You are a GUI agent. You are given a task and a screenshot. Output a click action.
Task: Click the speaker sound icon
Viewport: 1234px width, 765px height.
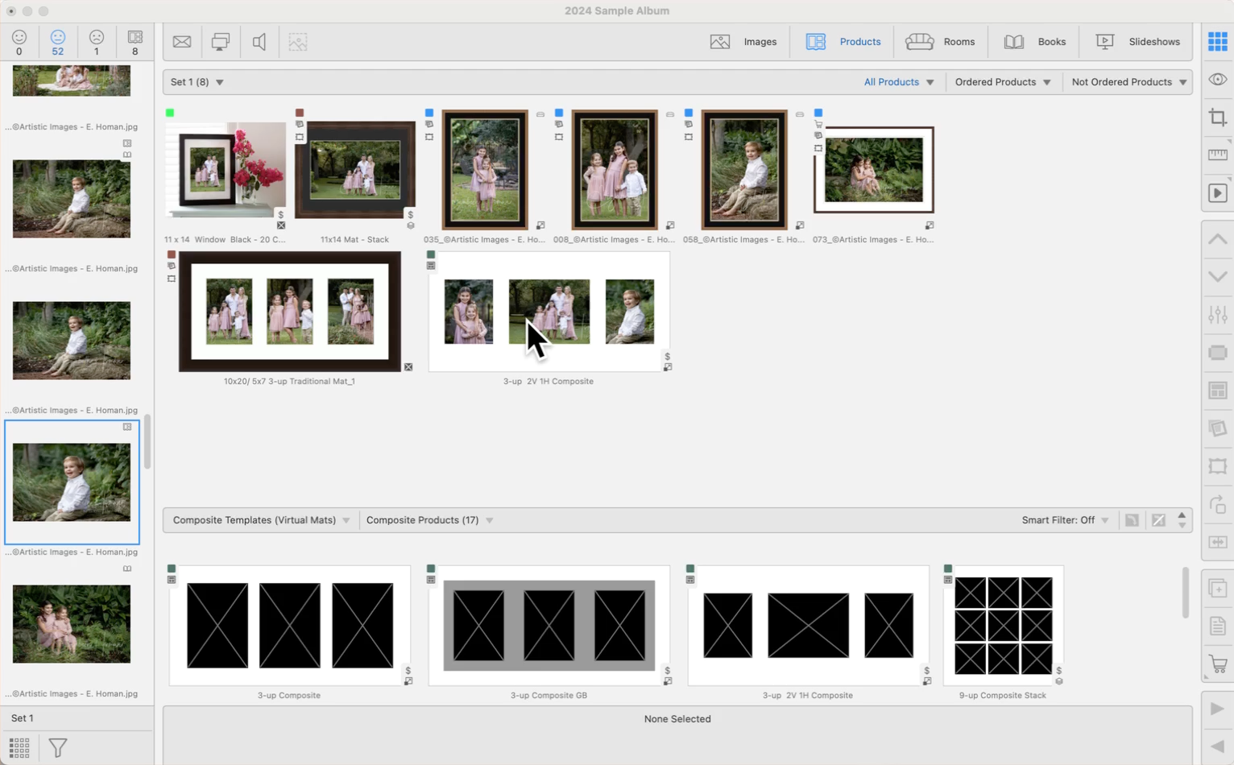[259, 42]
